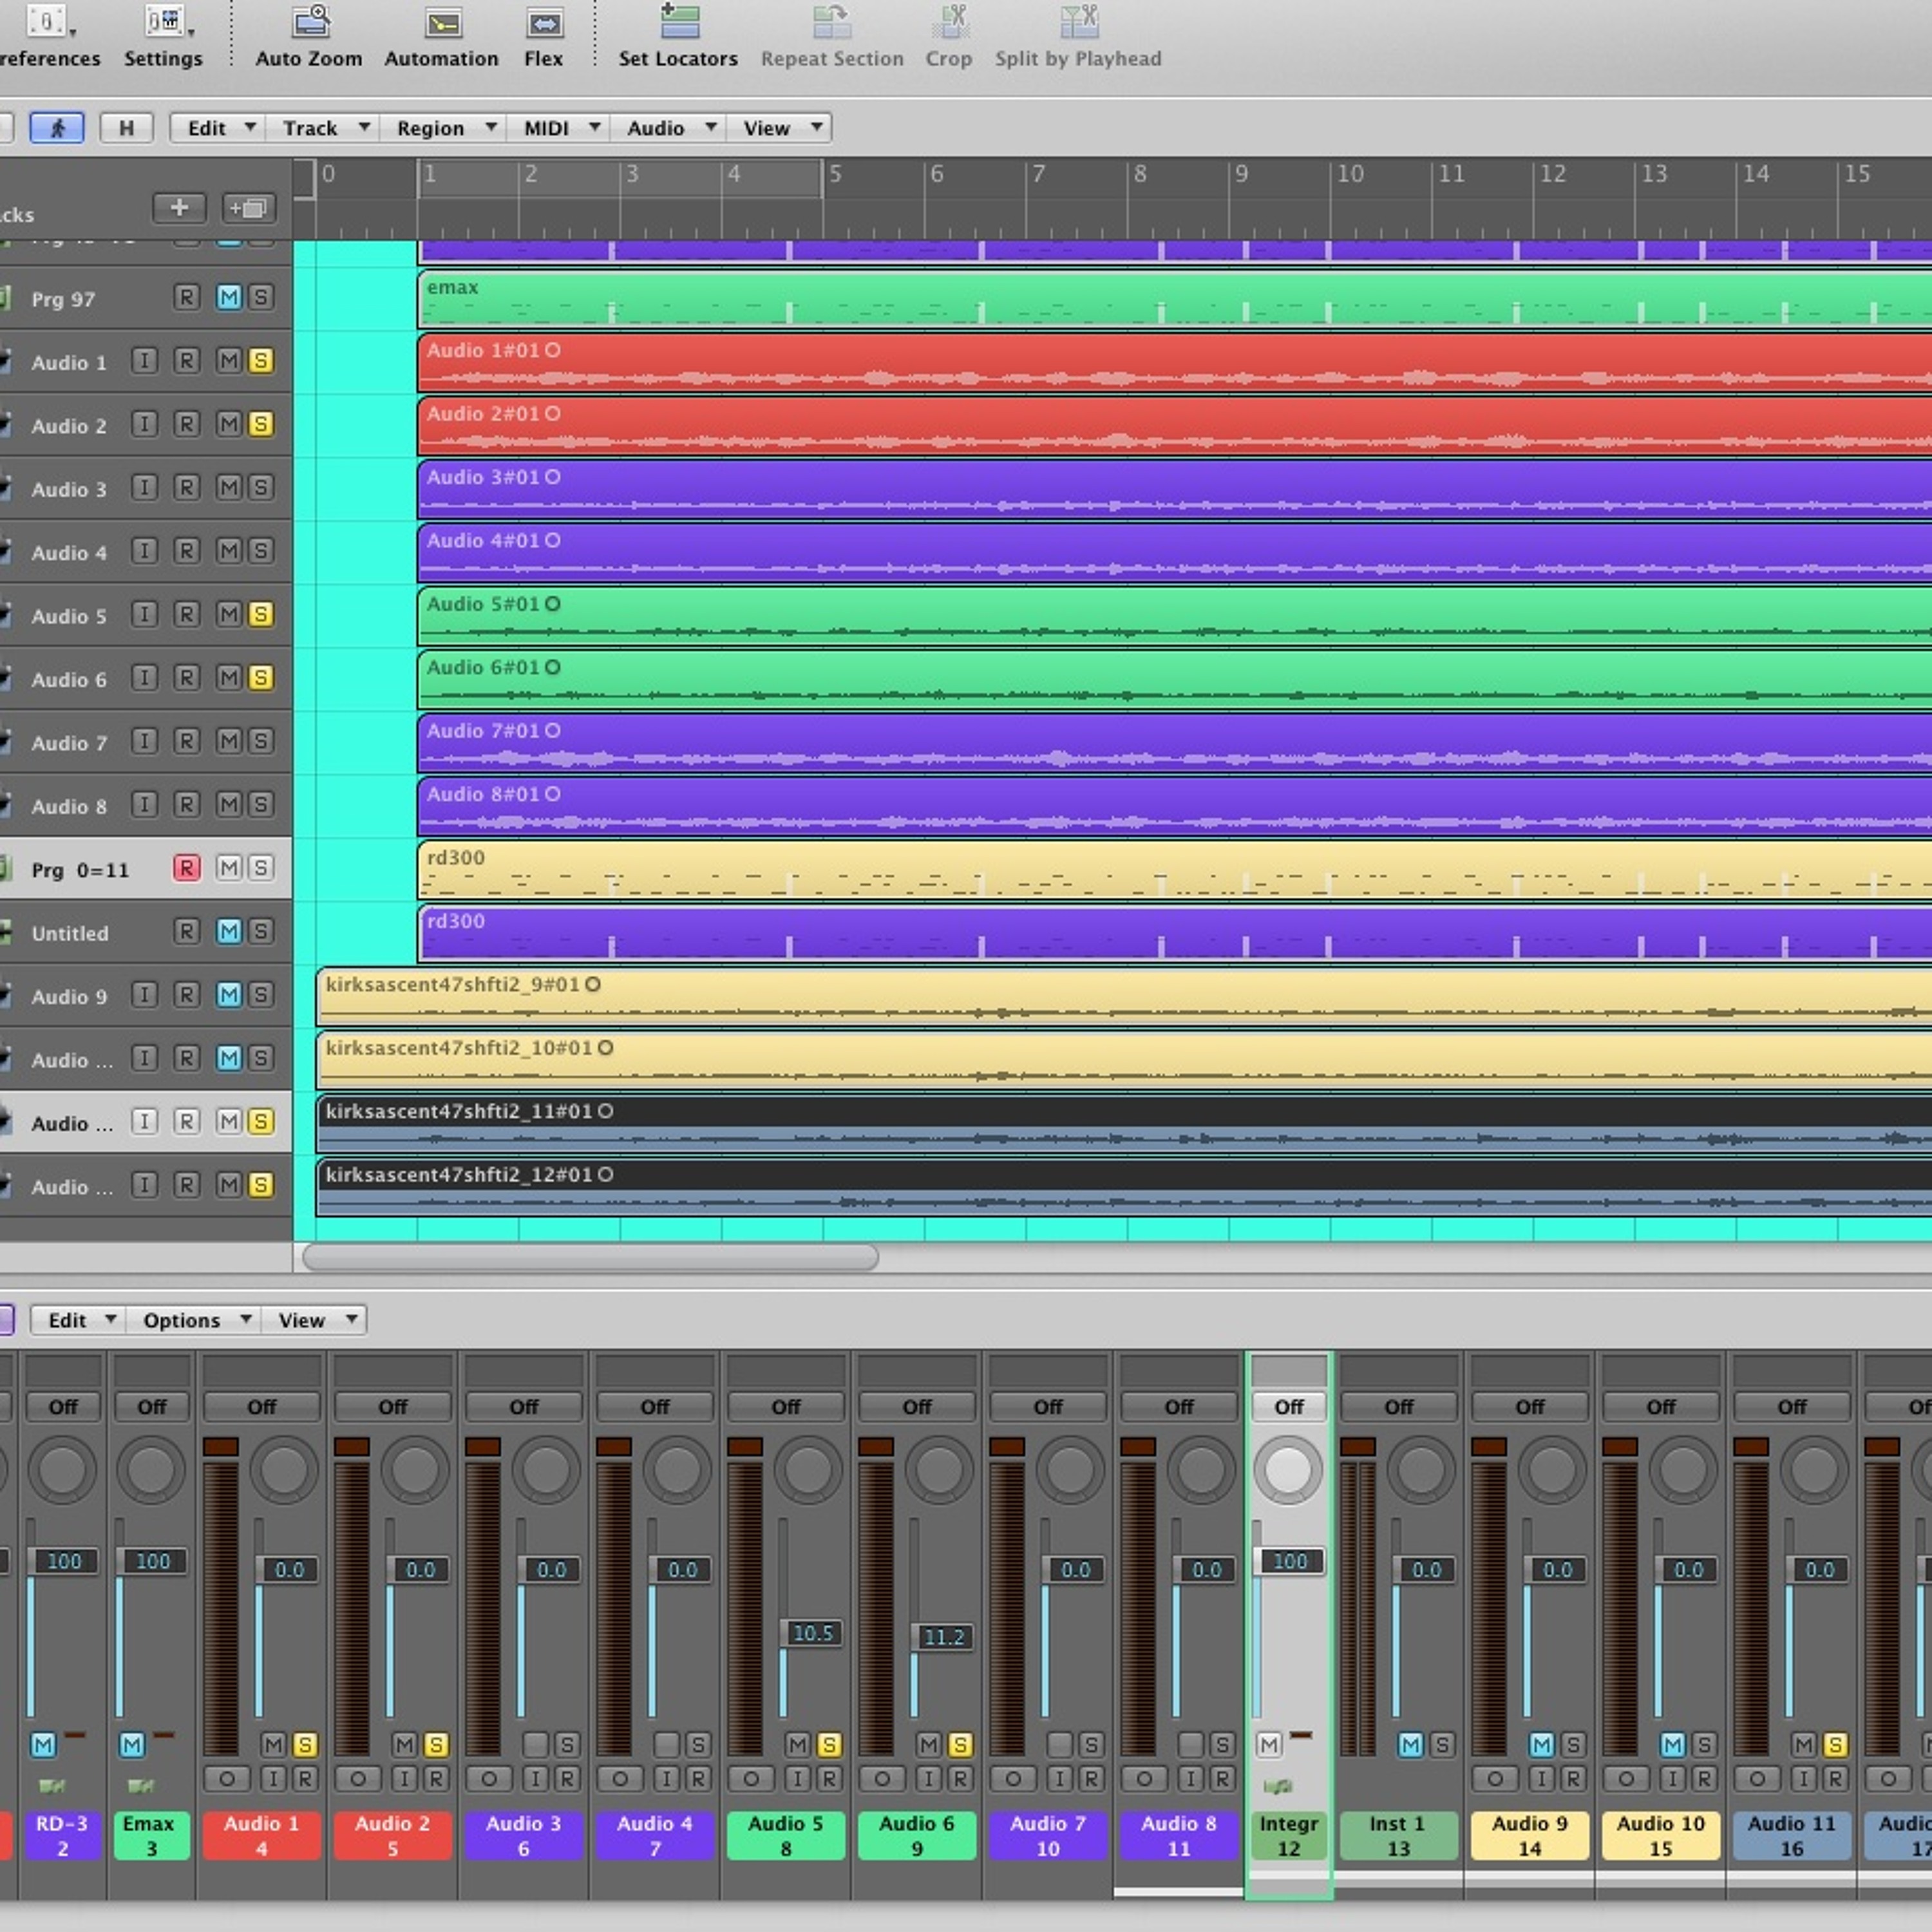Solo the Audio 4 track
The width and height of the screenshot is (1932, 1932).
click(261, 551)
